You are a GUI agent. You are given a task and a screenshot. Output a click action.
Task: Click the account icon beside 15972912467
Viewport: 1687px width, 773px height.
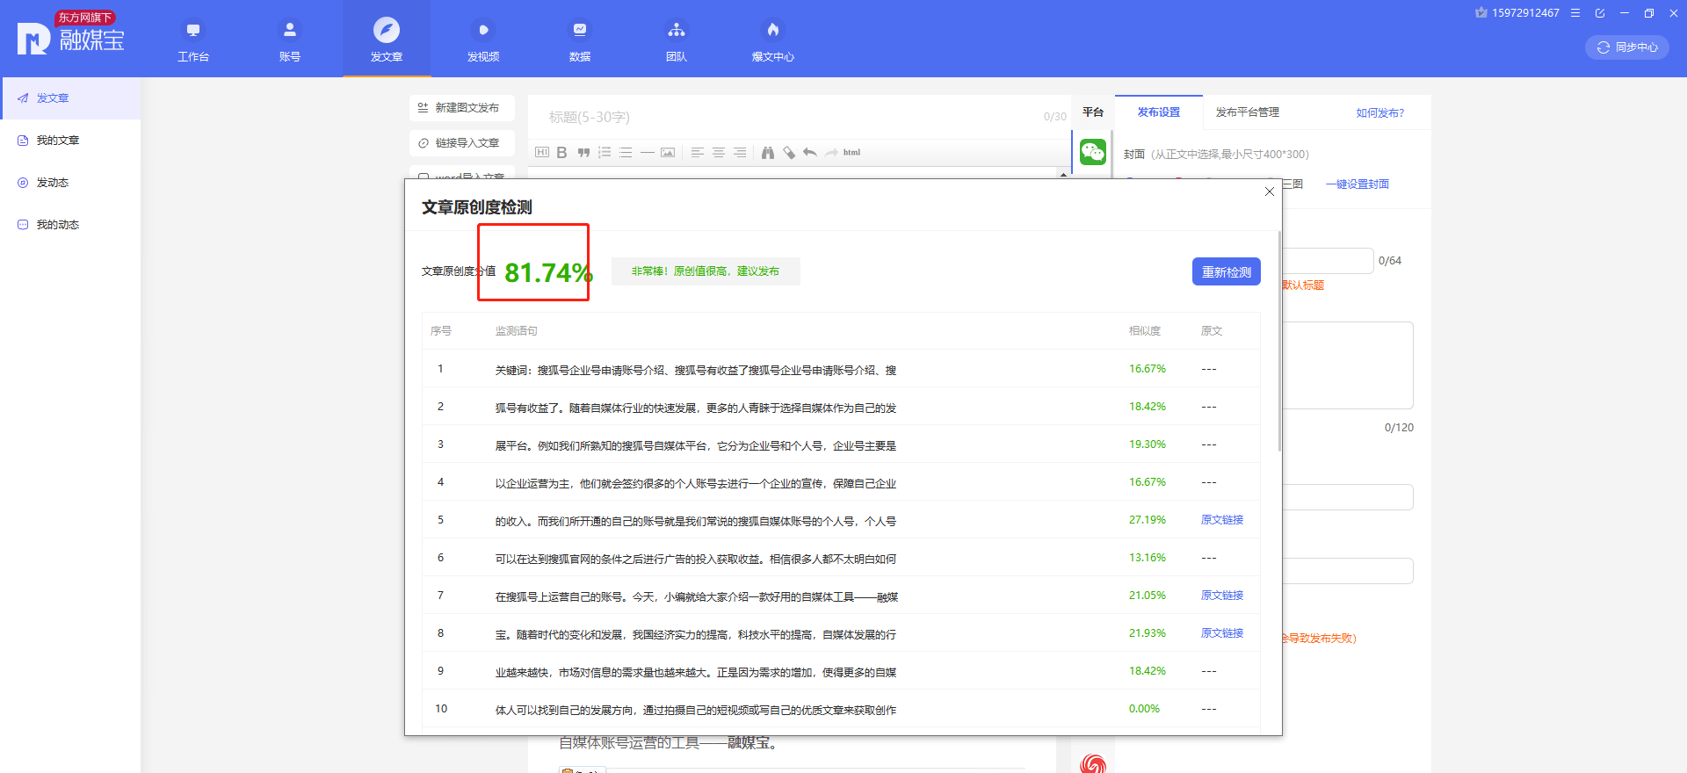pyautogui.click(x=1481, y=13)
